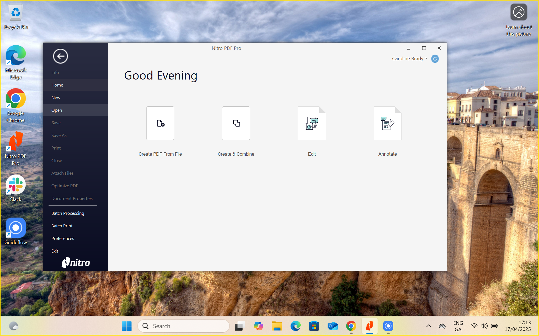This screenshot has height=336, width=539.
Task: Switch to Guideflow in the taskbar
Action: (388, 326)
